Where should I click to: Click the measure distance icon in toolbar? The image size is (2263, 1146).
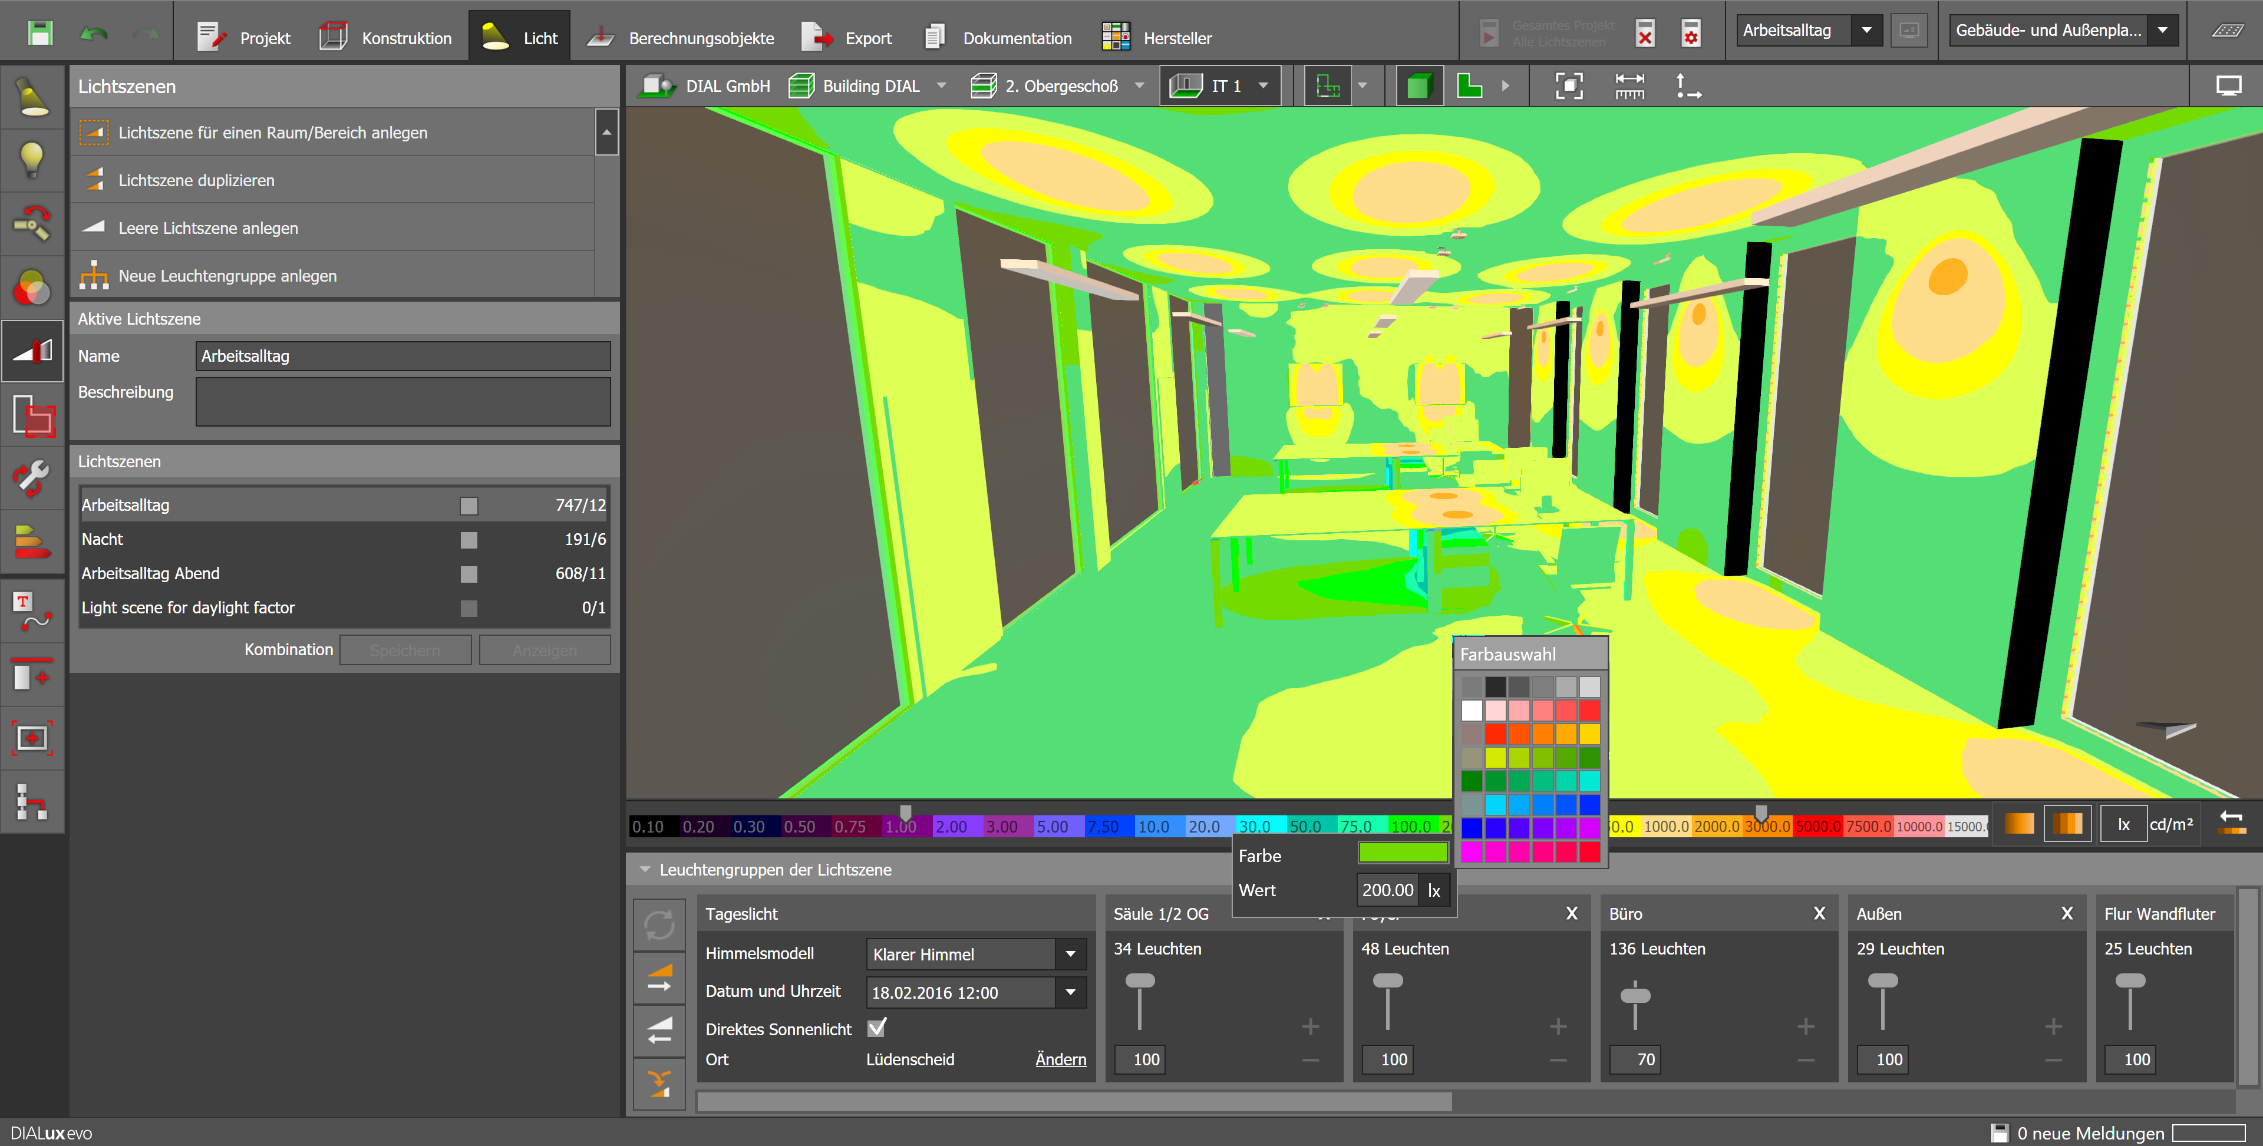1629,86
